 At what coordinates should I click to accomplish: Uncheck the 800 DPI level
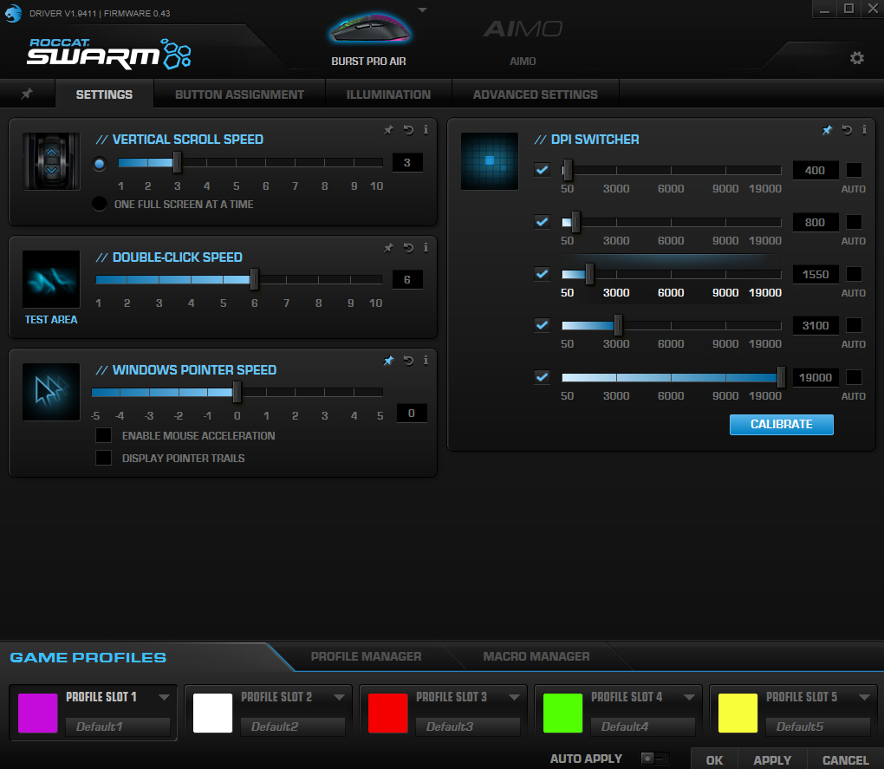pyautogui.click(x=542, y=222)
